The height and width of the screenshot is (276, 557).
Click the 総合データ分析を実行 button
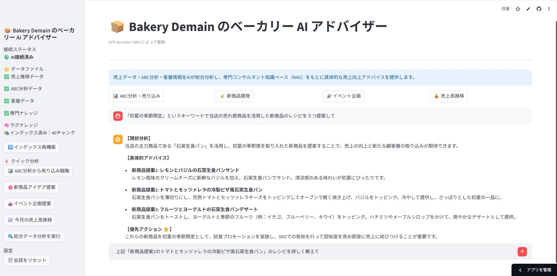click(x=34, y=237)
